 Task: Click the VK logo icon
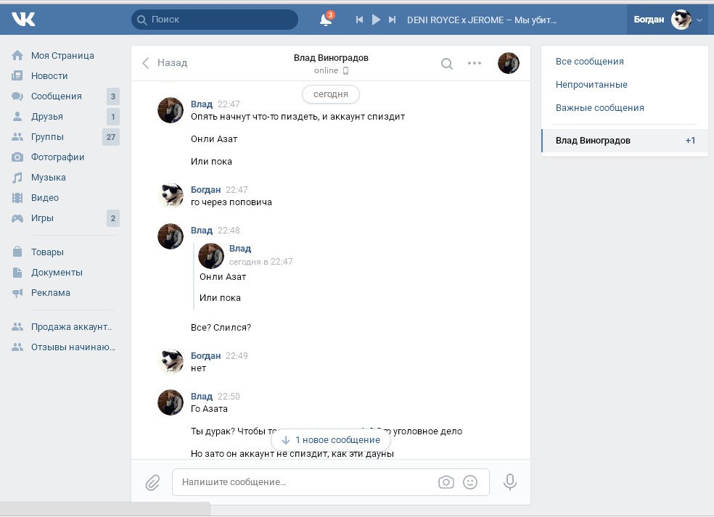(23, 20)
